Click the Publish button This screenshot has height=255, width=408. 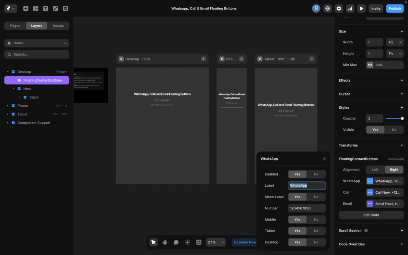tap(395, 9)
